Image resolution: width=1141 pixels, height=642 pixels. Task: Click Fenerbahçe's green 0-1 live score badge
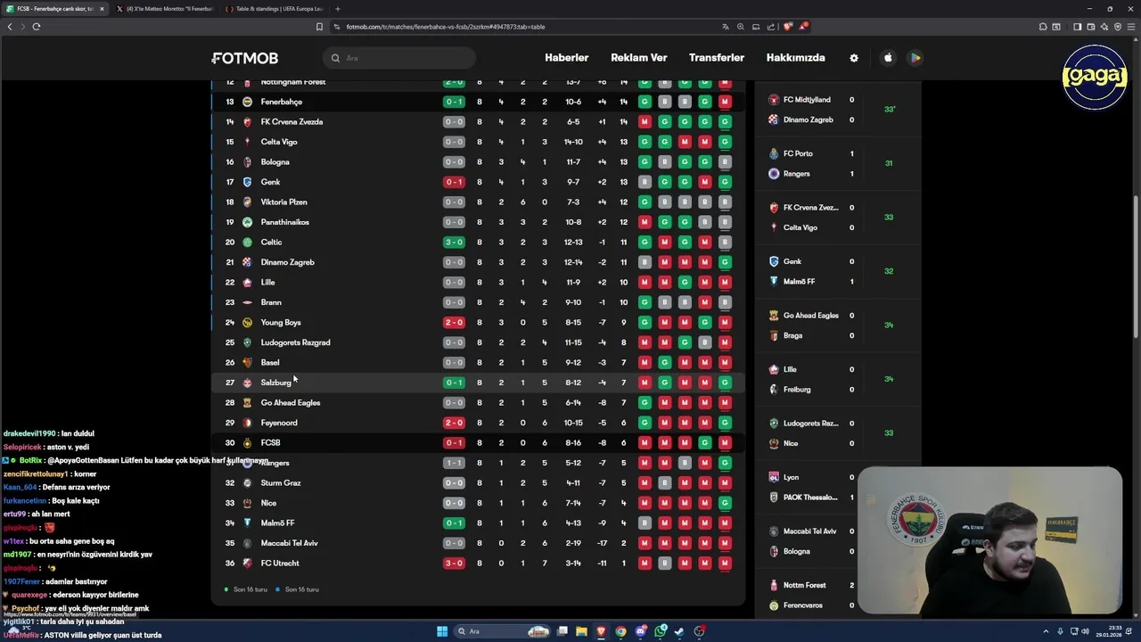[x=454, y=102]
